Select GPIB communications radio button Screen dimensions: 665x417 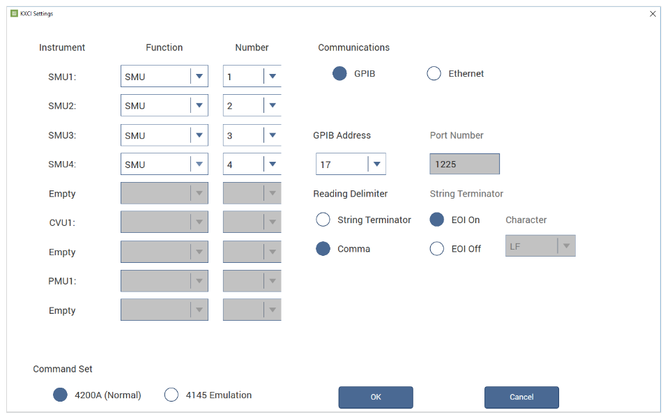(x=339, y=74)
